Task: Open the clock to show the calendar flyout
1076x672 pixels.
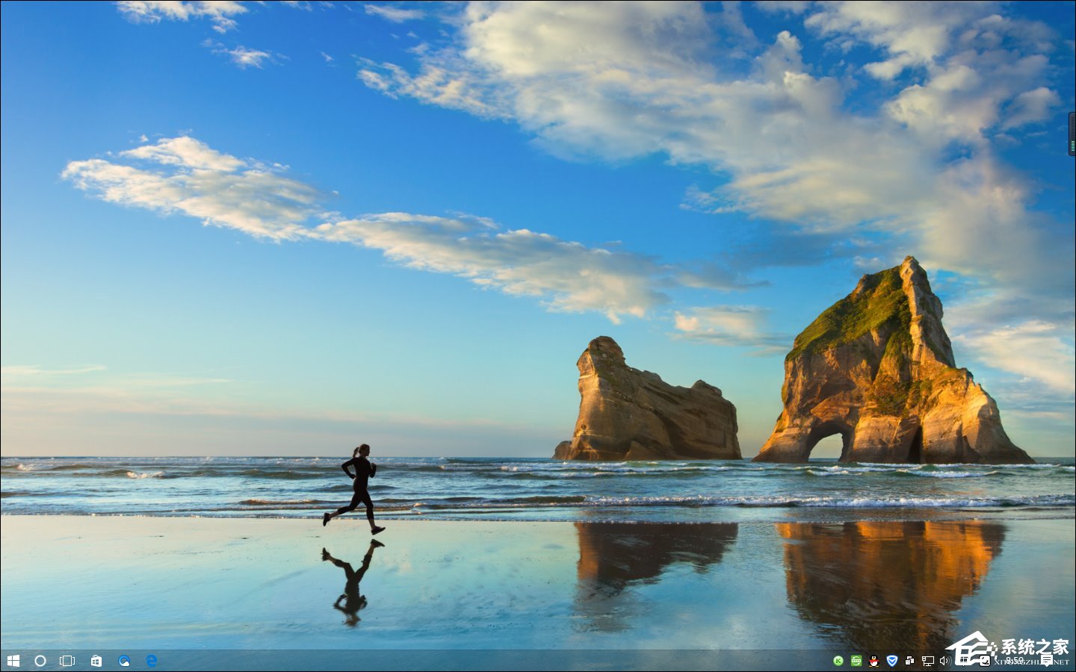Action: tap(1015, 660)
